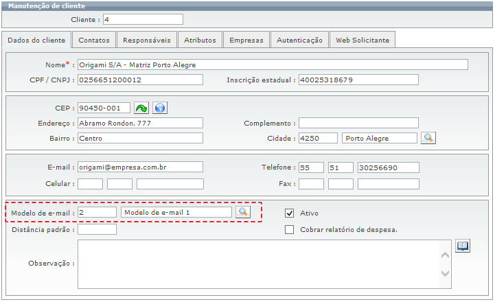Focus the Distância padrão field
Image resolution: width=495 pixels, height=302 pixels.
tap(97, 229)
